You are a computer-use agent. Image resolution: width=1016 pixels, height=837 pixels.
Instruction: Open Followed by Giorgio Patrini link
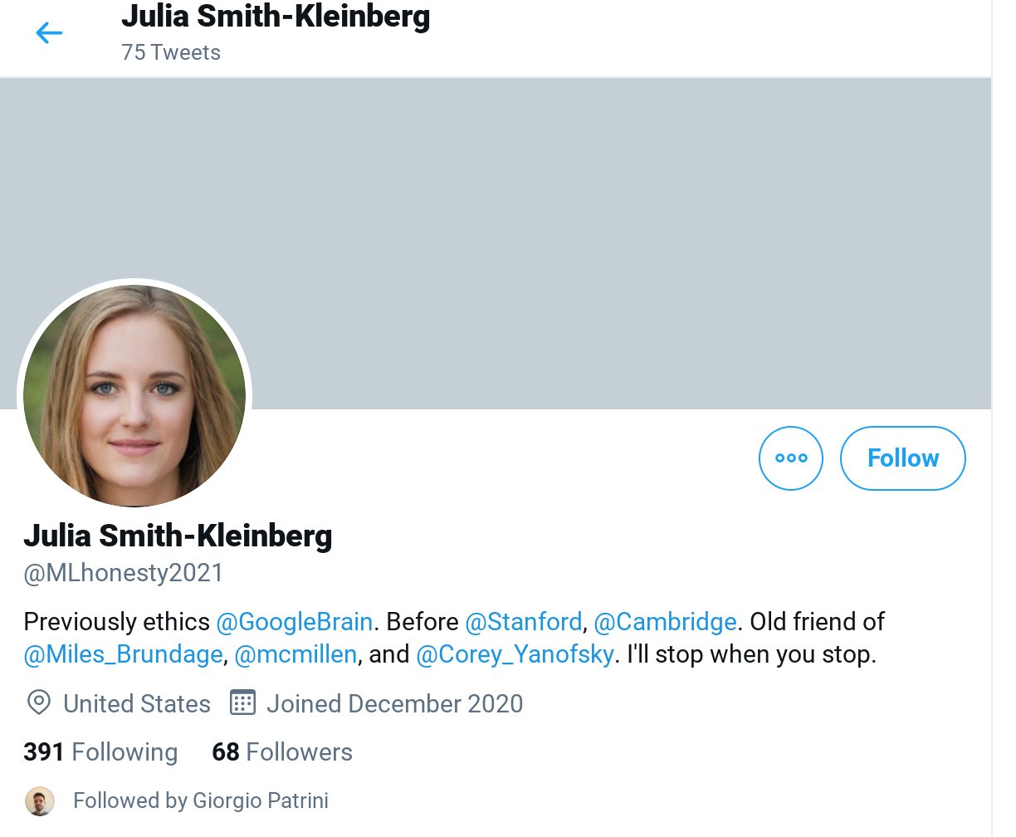[201, 801]
